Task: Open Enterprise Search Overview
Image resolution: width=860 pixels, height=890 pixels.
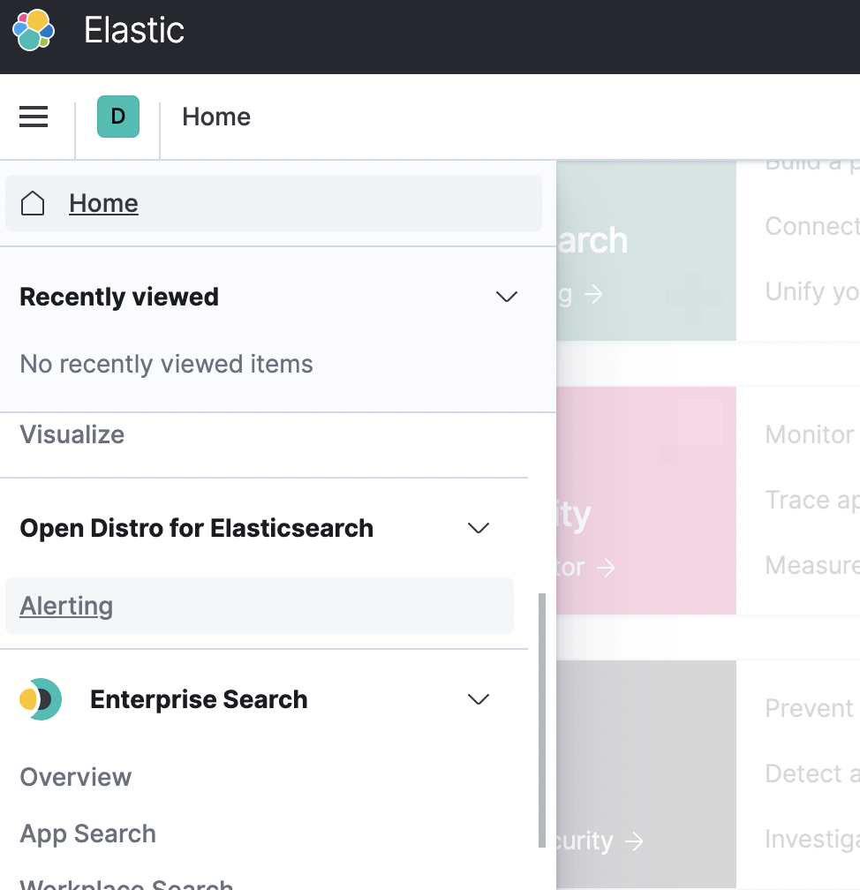Action: (76, 777)
